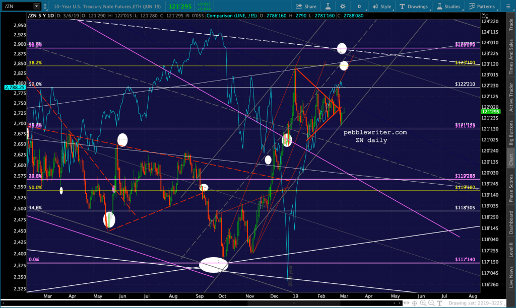516x308 pixels.
Task: Click the 0.0% Fibonacci label
Action: [34, 259]
